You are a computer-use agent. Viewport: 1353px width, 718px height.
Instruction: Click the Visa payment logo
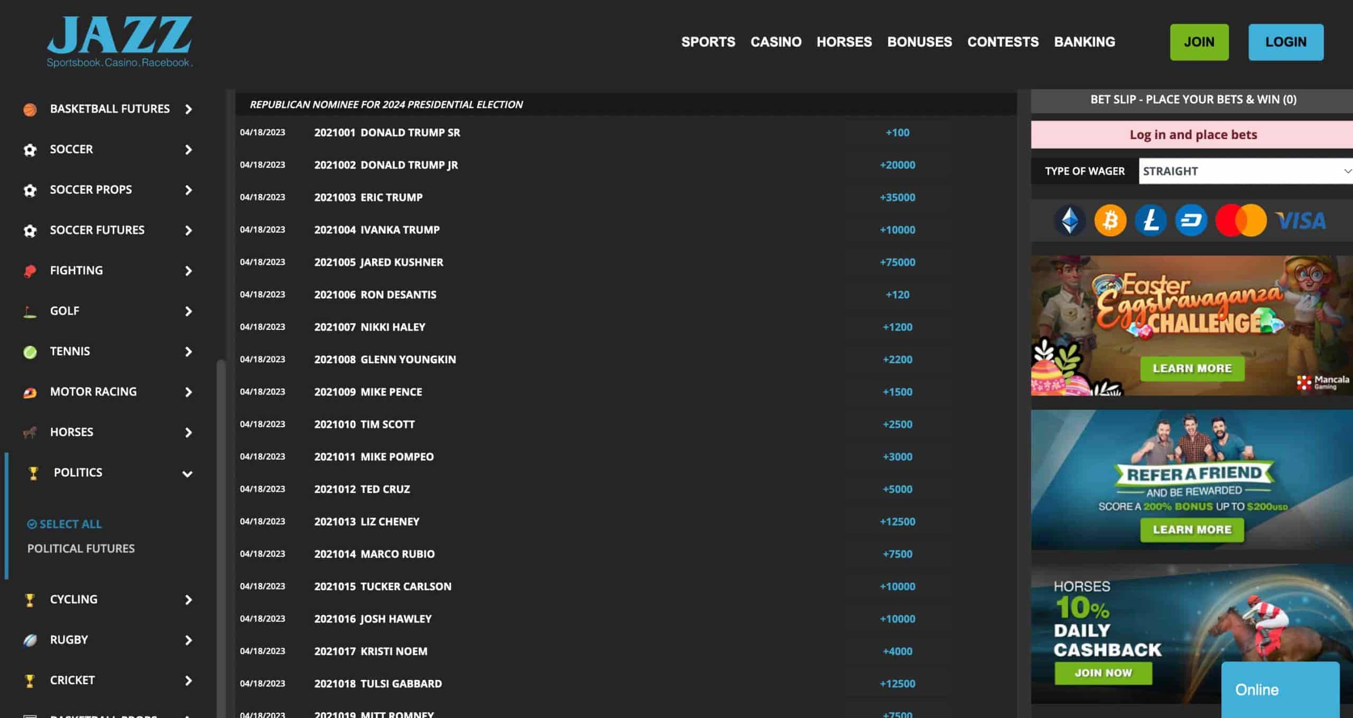(x=1301, y=221)
